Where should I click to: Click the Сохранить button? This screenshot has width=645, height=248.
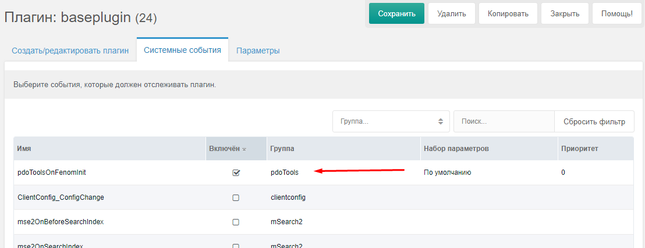396,13
